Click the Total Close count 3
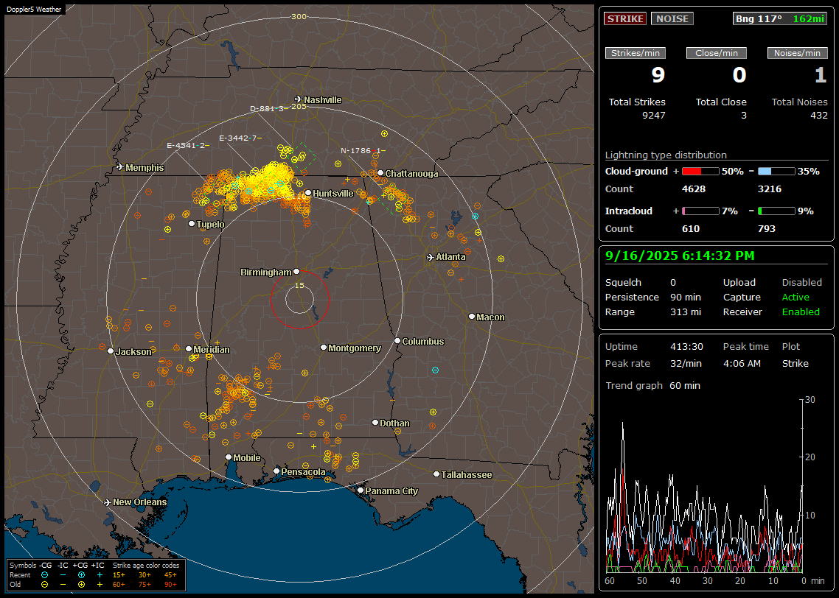This screenshot has width=839, height=598. point(743,116)
